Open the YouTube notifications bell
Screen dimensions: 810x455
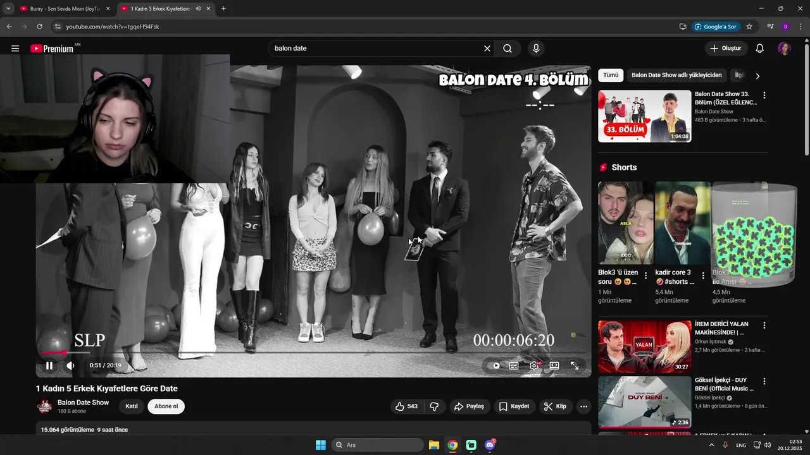click(x=760, y=49)
